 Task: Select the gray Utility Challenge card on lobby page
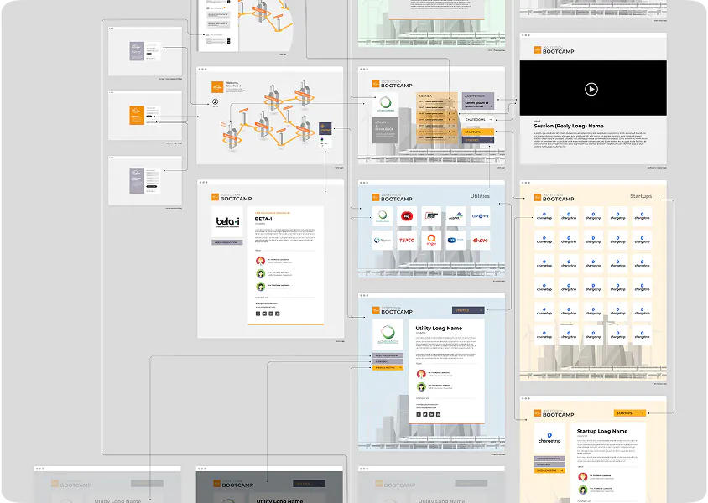click(x=385, y=131)
